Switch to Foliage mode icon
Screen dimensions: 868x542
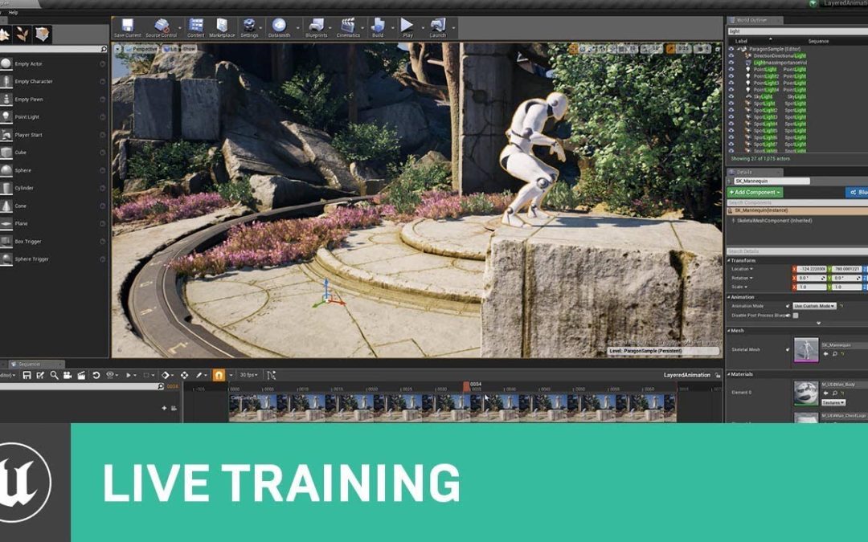pyautogui.click(x=23, y=35)
